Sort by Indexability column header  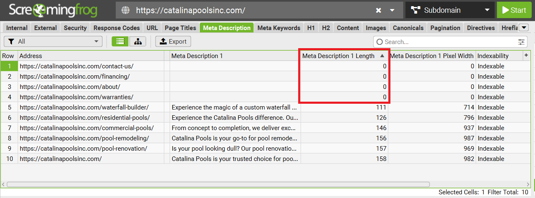point(499,56)
